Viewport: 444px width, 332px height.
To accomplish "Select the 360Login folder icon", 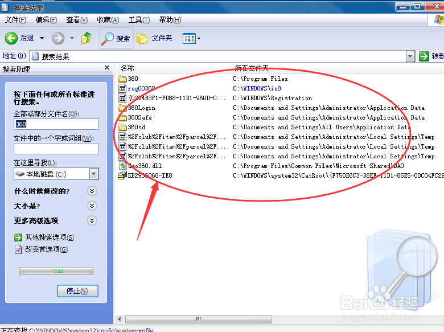I will pyautogui.click(x=122, y=108).
